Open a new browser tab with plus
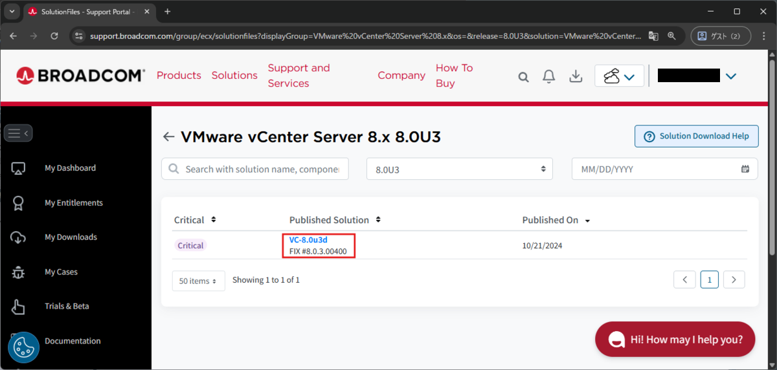 click(168, 12)
